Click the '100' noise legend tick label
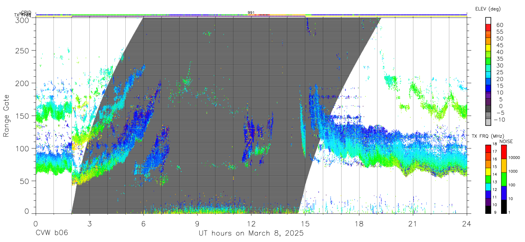This screenshot has height=242, width=525. pos(512,185)
